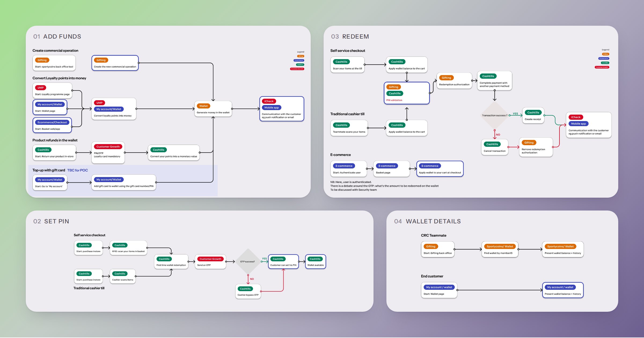
Task: Select the 'Start: sportycoins back office tool' card
Action: [54, 63]
